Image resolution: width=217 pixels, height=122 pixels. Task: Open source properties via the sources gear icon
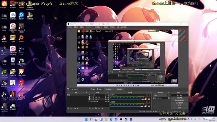96,108
